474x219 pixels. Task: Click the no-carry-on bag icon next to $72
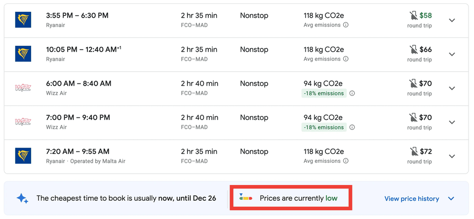(x=413, y=151)
